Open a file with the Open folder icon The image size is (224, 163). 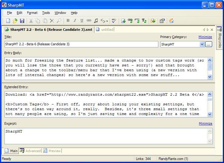coord(15,21)
